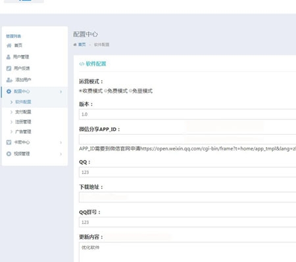Click the edit icon beside 用户反馈
The image size is (296, 262).
click(9, 68)
